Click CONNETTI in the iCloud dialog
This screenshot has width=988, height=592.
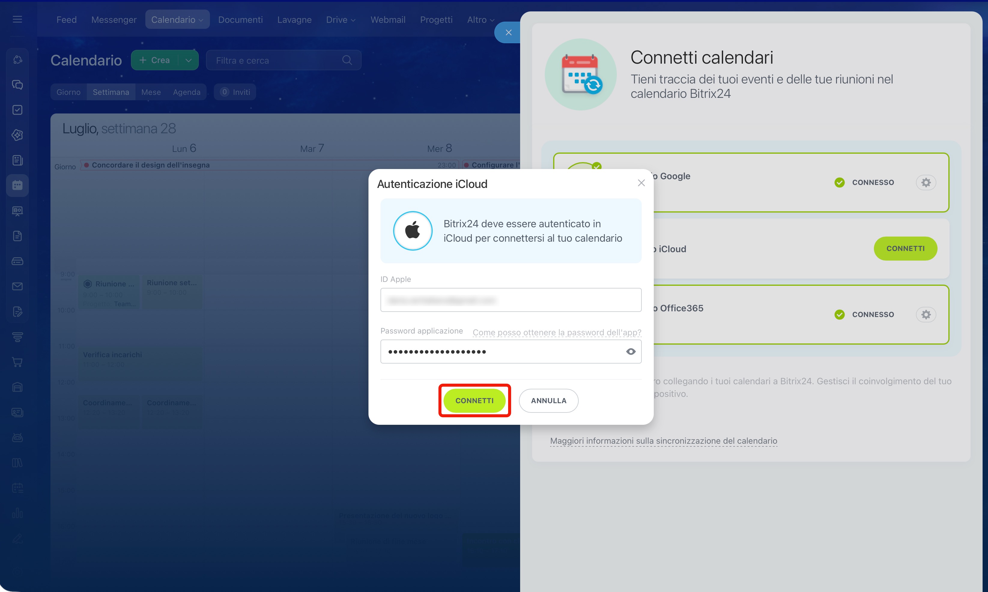coord(474,400)
